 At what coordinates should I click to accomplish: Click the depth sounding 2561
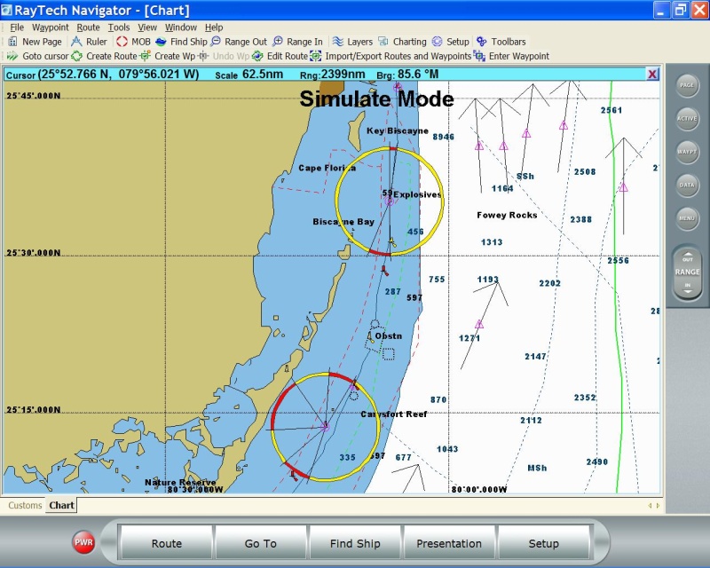tap(611, 110)
